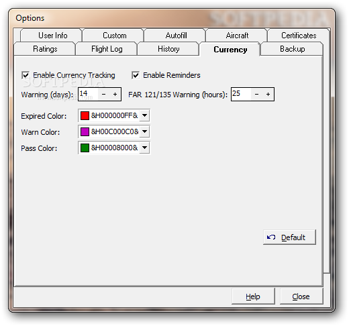Switch to the Flight Log tab
This screenshot has height=326, width=349.
107,49
